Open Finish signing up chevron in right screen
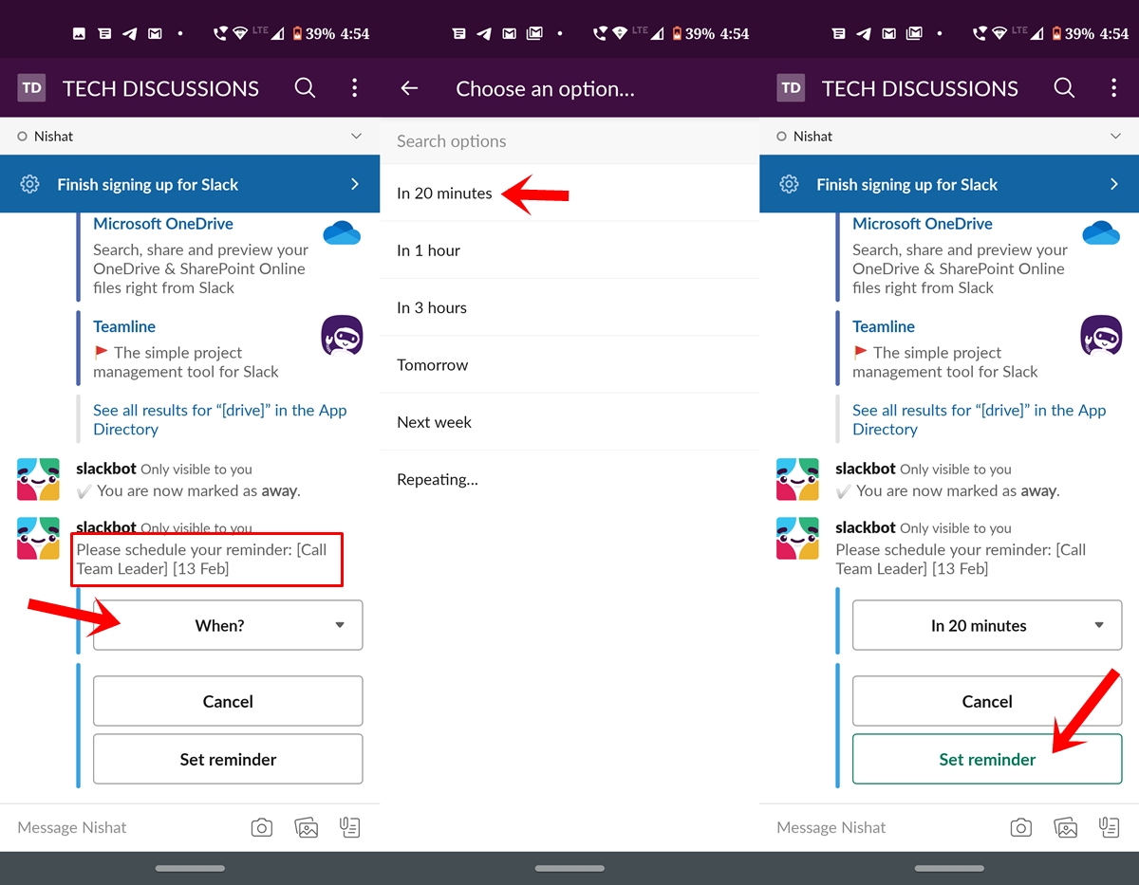The image size is (1139, 885). click(x=1114, y=184)
